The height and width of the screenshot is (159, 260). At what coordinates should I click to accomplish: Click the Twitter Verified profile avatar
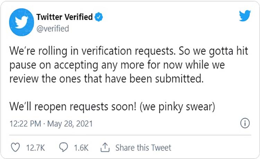pyautogui.click(x=21, y=22)
